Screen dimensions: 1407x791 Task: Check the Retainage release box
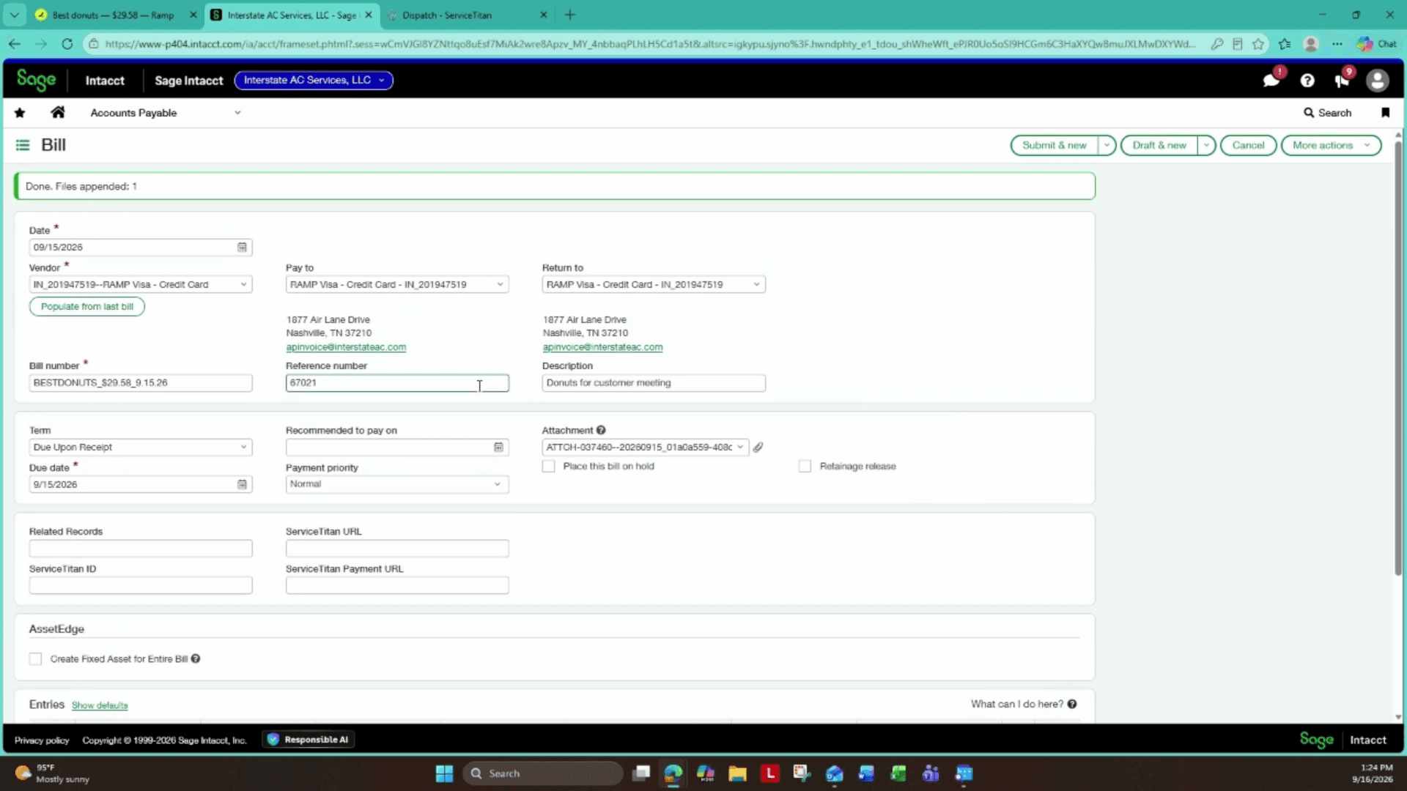(x=805, y=467)
